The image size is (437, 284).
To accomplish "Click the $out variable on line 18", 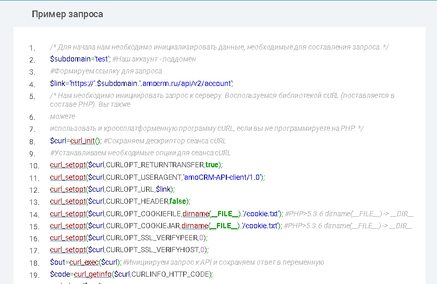I will [57, 262].
